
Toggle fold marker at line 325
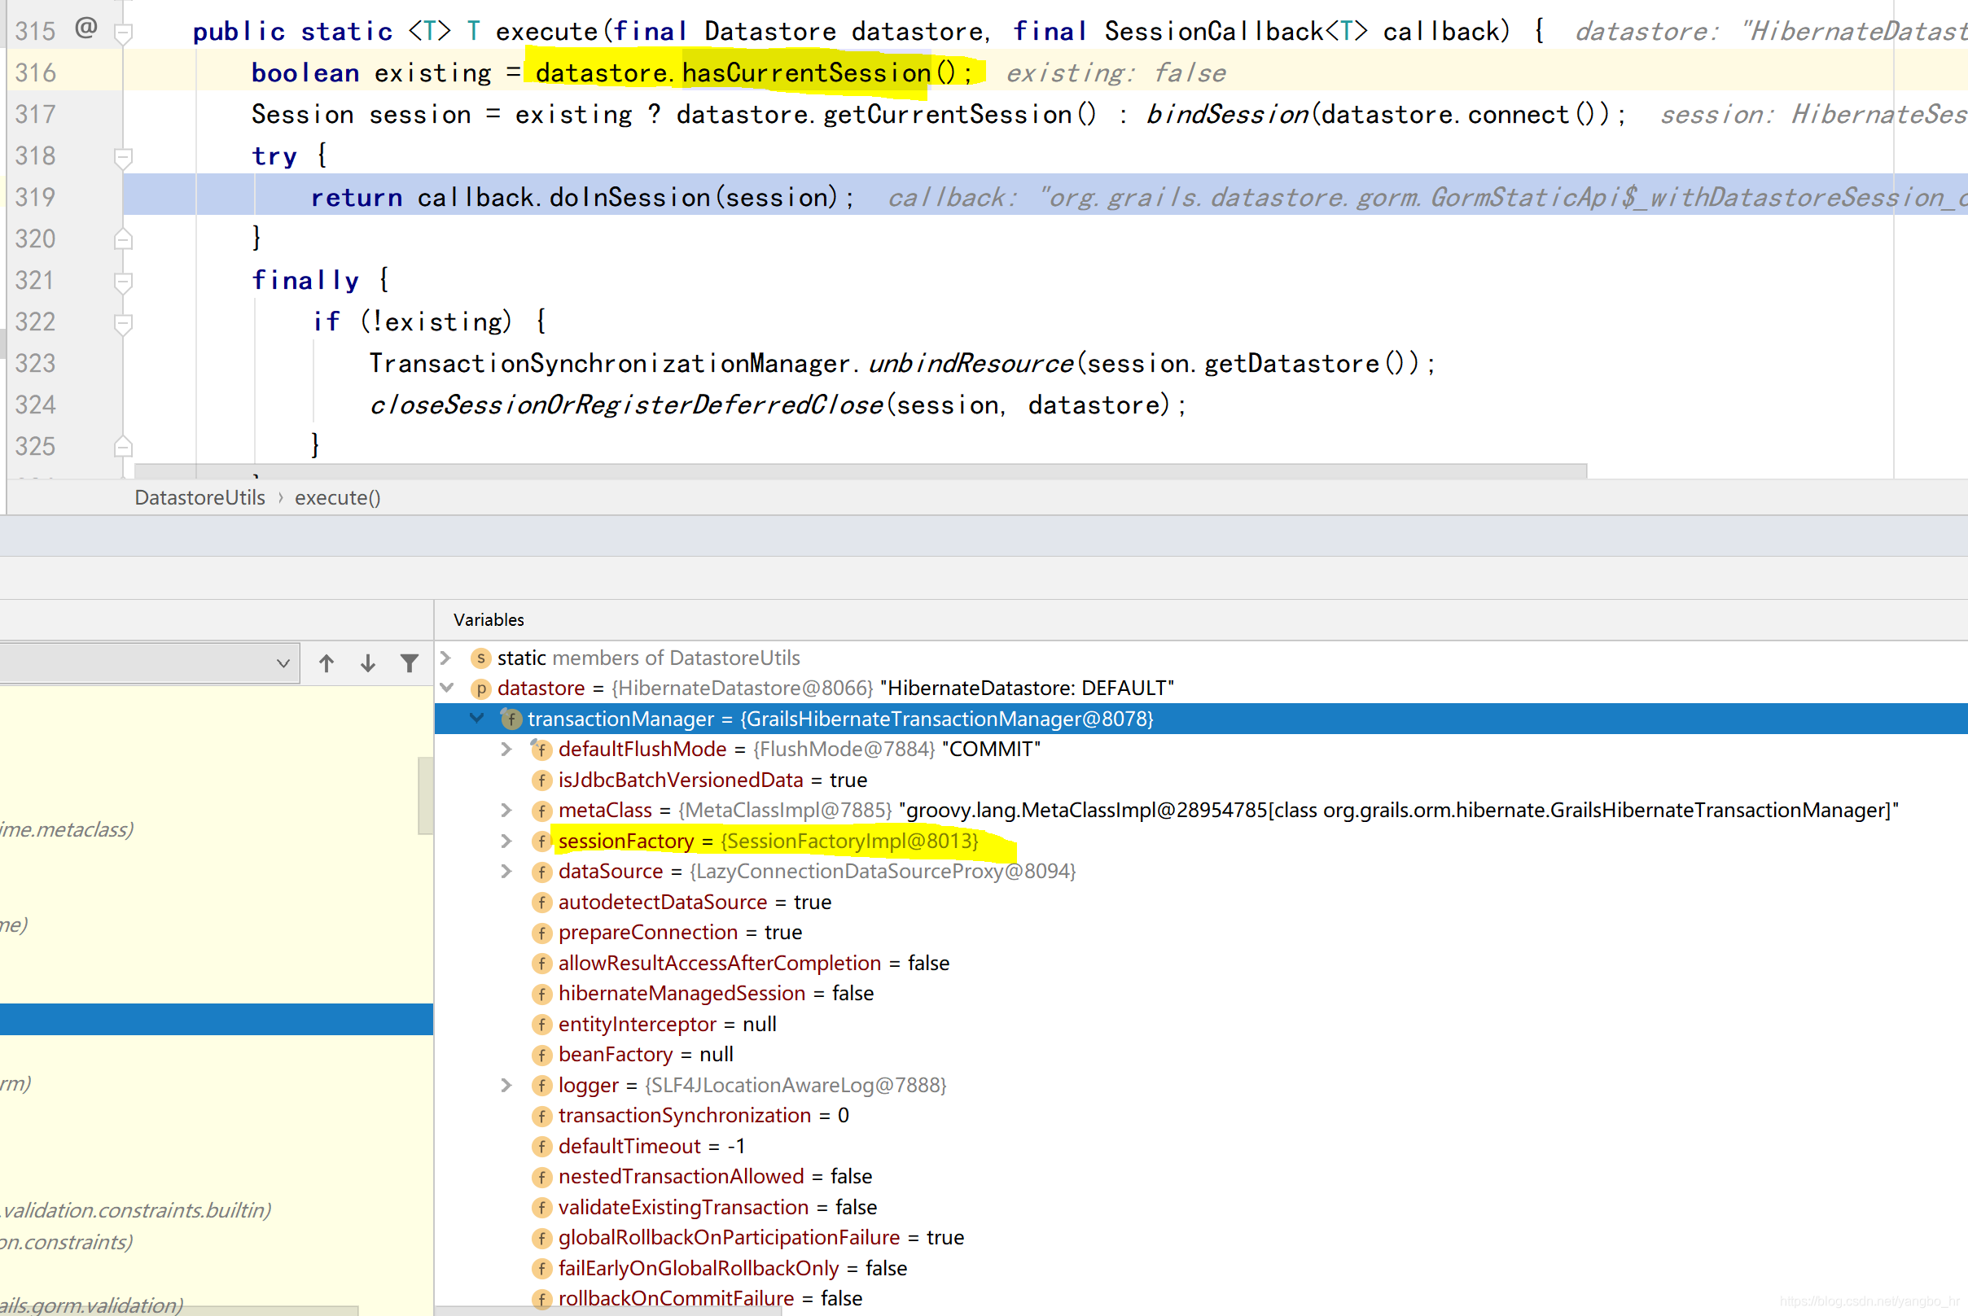pos(124,447)
